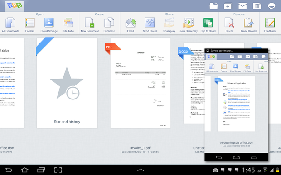Click the blue DOCX ribbon badge
The image size is (281, 175).
185,53
